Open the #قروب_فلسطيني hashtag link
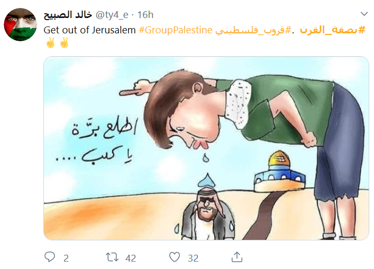374x269 pixels. pyautogui.click(x=253, y=30)
